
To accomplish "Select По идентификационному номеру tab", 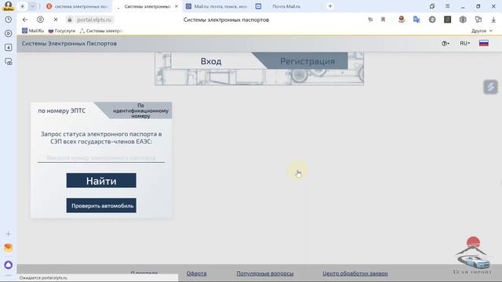I will [140, 110].
